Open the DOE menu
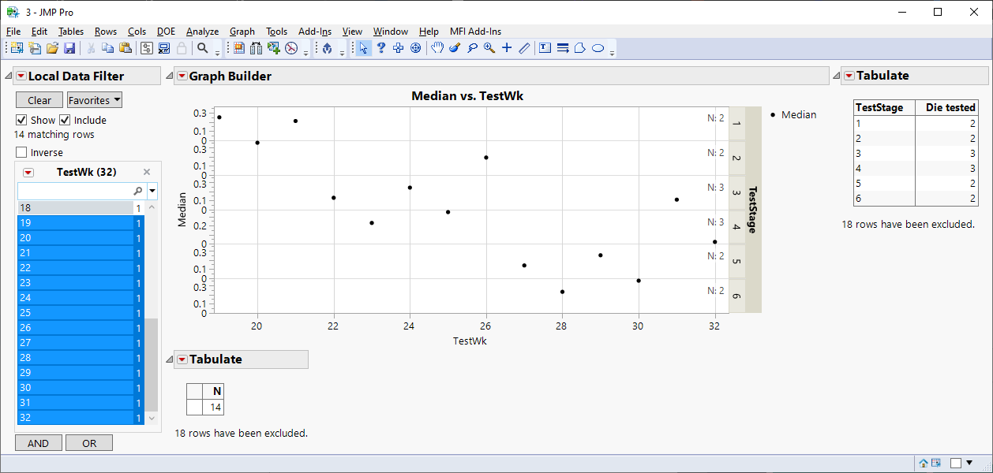993x473 pixels. (x=166, y=32)
